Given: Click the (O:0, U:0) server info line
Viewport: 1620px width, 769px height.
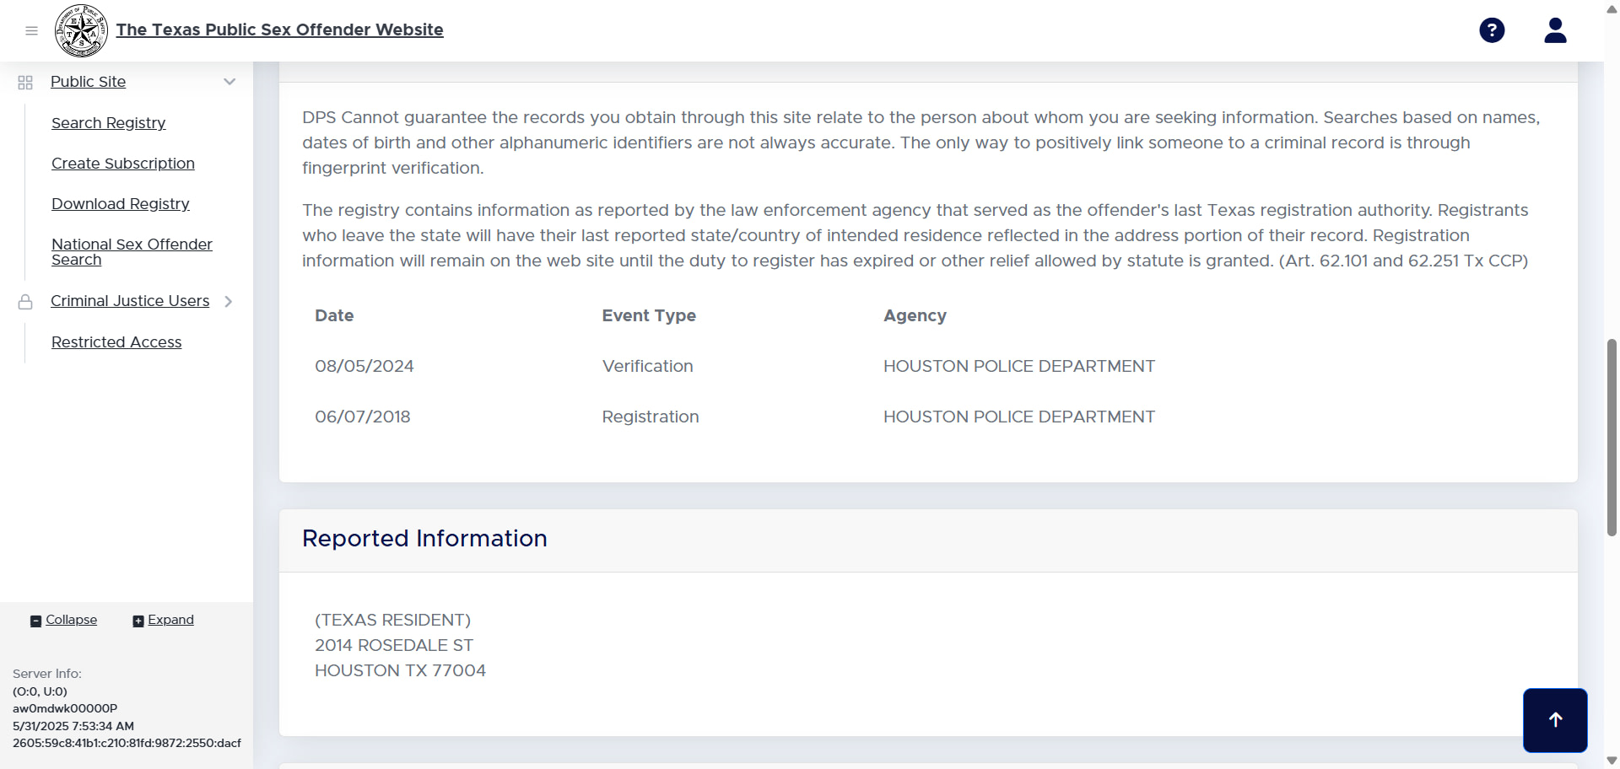Looking at the screenshot, I should [40, 691].
